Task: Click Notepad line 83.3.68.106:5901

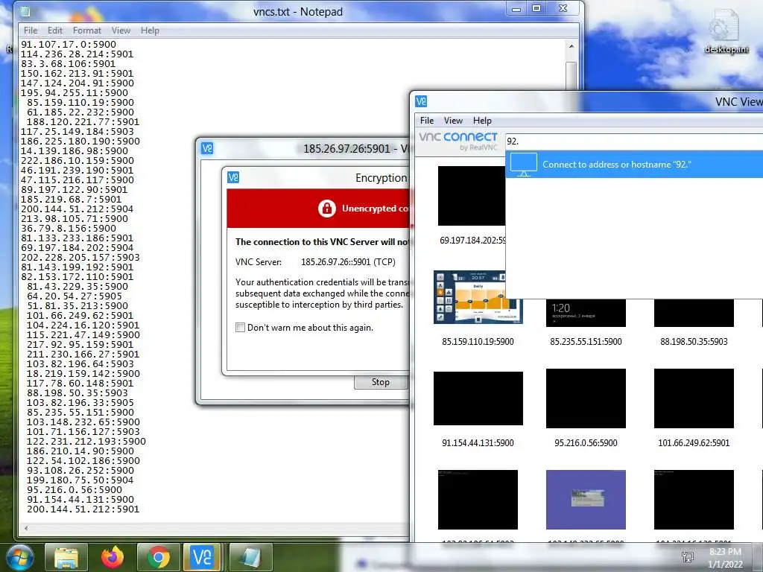Action: tap(68, 64)
